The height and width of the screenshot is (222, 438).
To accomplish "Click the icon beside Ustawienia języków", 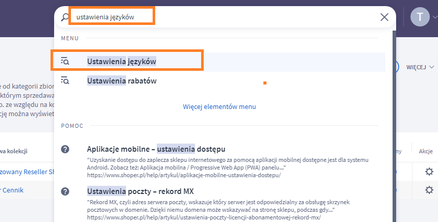I will click(65, 61).
